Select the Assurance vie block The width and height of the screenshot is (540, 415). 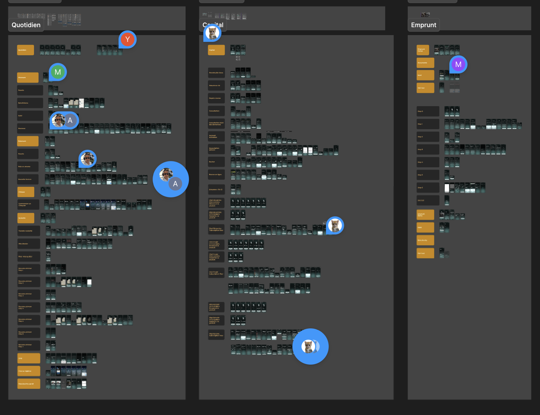click(216, 85)
